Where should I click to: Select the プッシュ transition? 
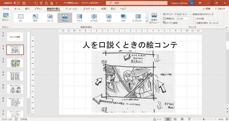[65, 18]
